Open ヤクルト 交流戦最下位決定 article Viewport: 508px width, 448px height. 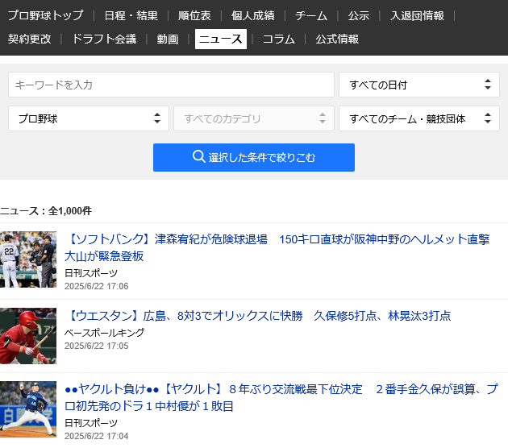click(x=281, y=397)
